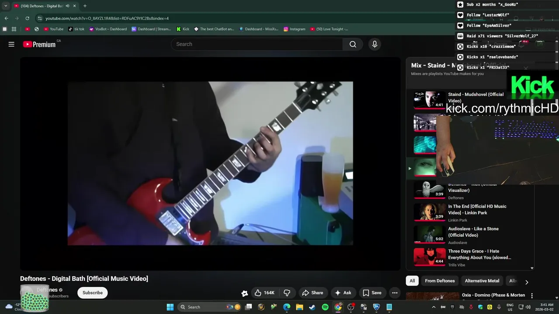The image size is (559, 314).
Task: Save the video to a playlist
Action: pos(372,293)
